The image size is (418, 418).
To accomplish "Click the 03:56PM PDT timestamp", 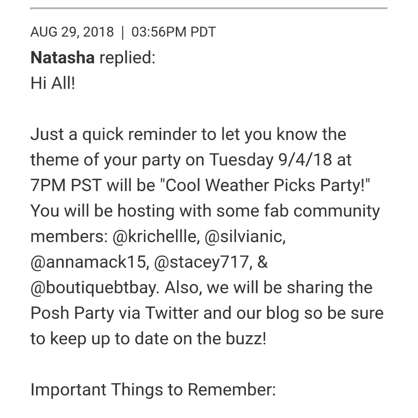I will (173, 32).
